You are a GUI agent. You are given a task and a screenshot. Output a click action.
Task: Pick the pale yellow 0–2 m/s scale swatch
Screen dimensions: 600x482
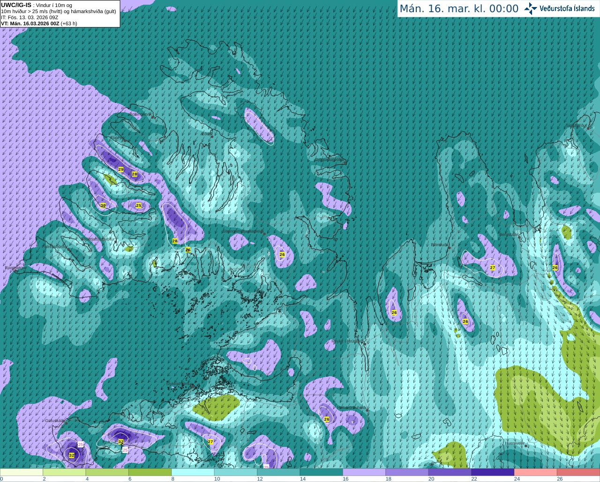coord(22,472)
